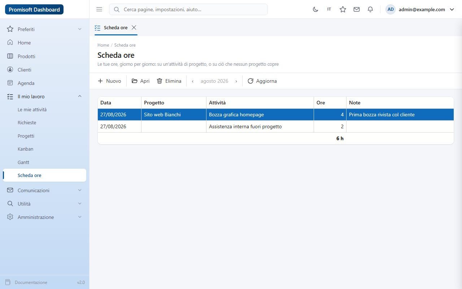Collapse the sidebar with the hamburger icon

tap(99, 9)
